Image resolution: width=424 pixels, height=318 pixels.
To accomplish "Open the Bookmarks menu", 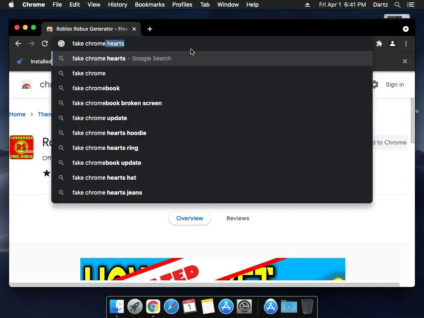I will [150, 5].
